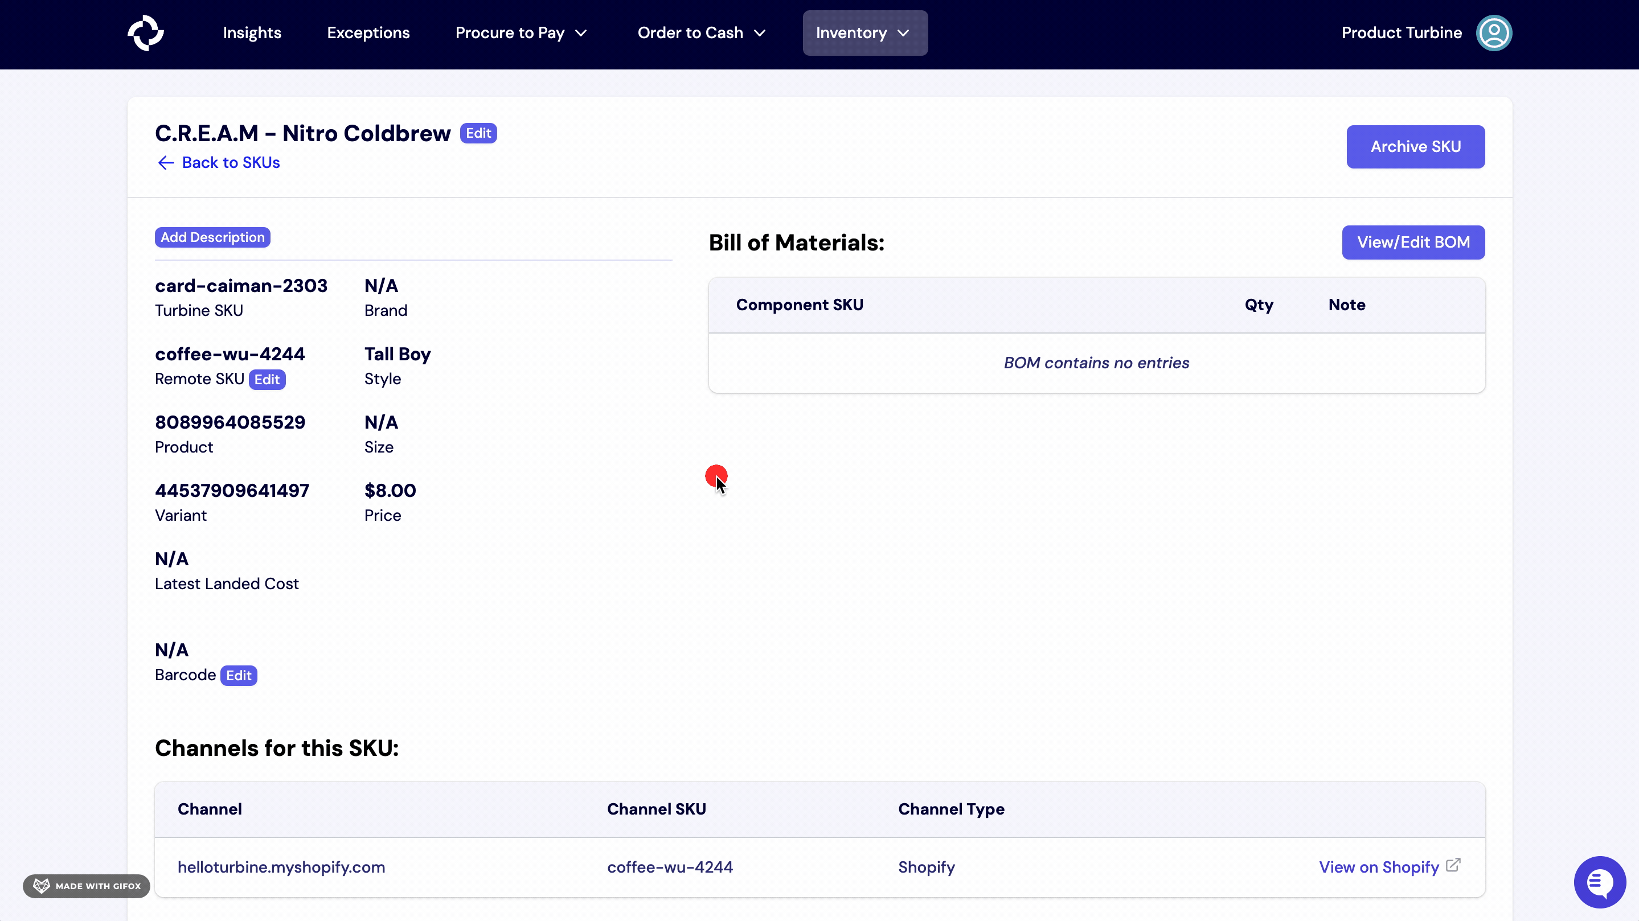The image size is (1639, 921).
Task: Click the Archive SKU button
Action: [x=1415, y=146]
